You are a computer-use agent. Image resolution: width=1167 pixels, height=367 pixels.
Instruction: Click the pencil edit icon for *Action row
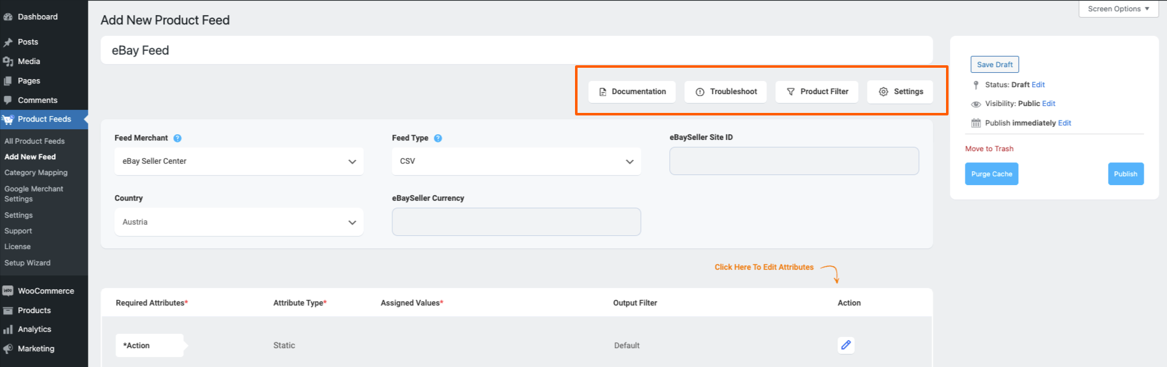point(846,345)
